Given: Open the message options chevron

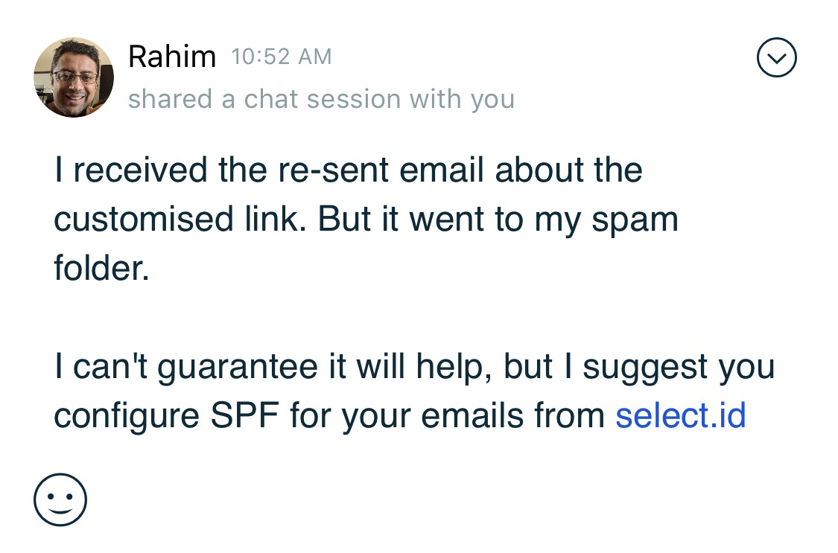Looking at the screenshot, I should pyautogui.click(x=776, y=58).
